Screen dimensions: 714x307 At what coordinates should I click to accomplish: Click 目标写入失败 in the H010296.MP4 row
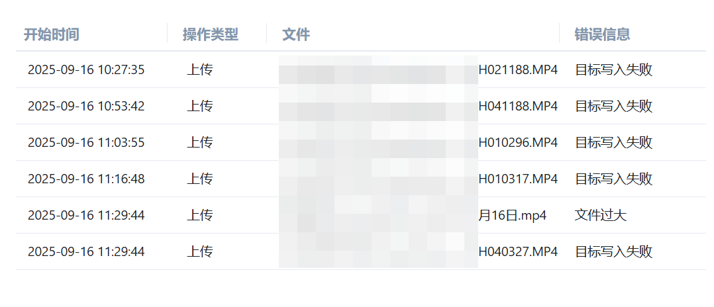click(x=613, y=143)
